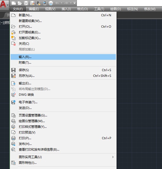
Task: Click the Save As icon in quick access toolbar
Action: pyautogui.click(x=32, y=3)
